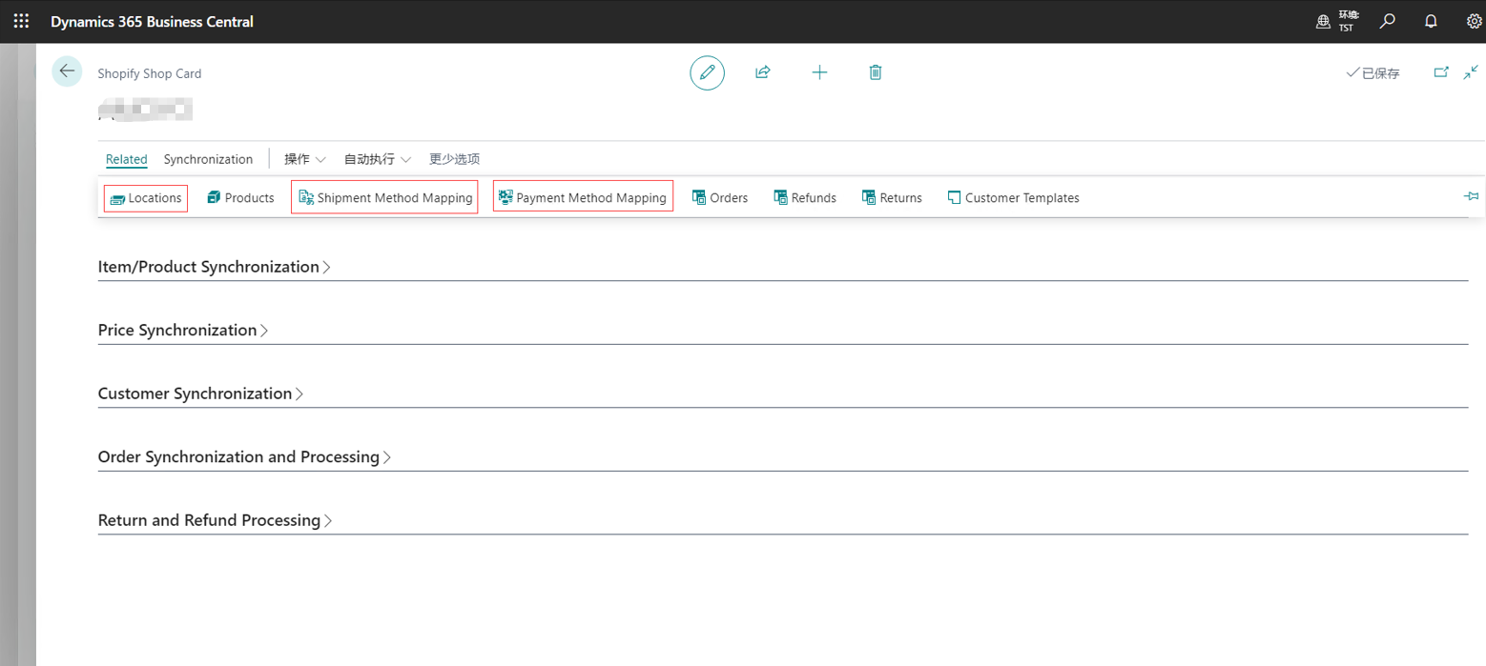Open the 操作 dropdown menu
Screen dimensions: 1486x666
tap(305, 159)
